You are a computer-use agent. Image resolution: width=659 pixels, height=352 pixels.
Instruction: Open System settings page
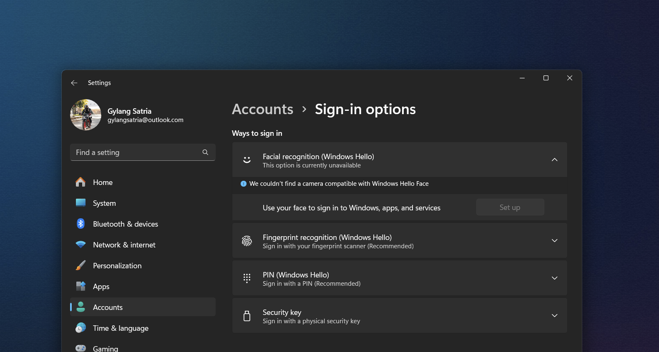point(143,203)
